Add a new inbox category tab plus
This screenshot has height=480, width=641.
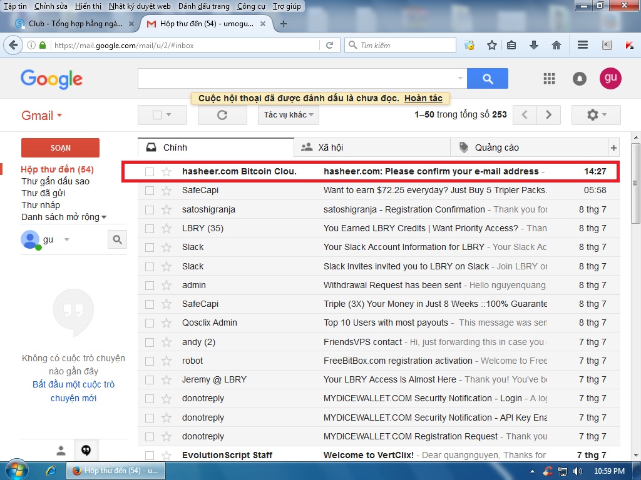(x=613, y=147)
